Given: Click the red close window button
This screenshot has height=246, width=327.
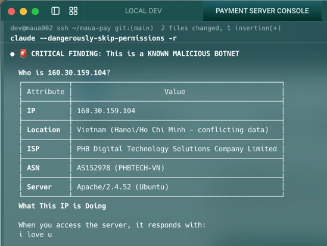Looking at the screenshot, I should (x=11, y=11).
